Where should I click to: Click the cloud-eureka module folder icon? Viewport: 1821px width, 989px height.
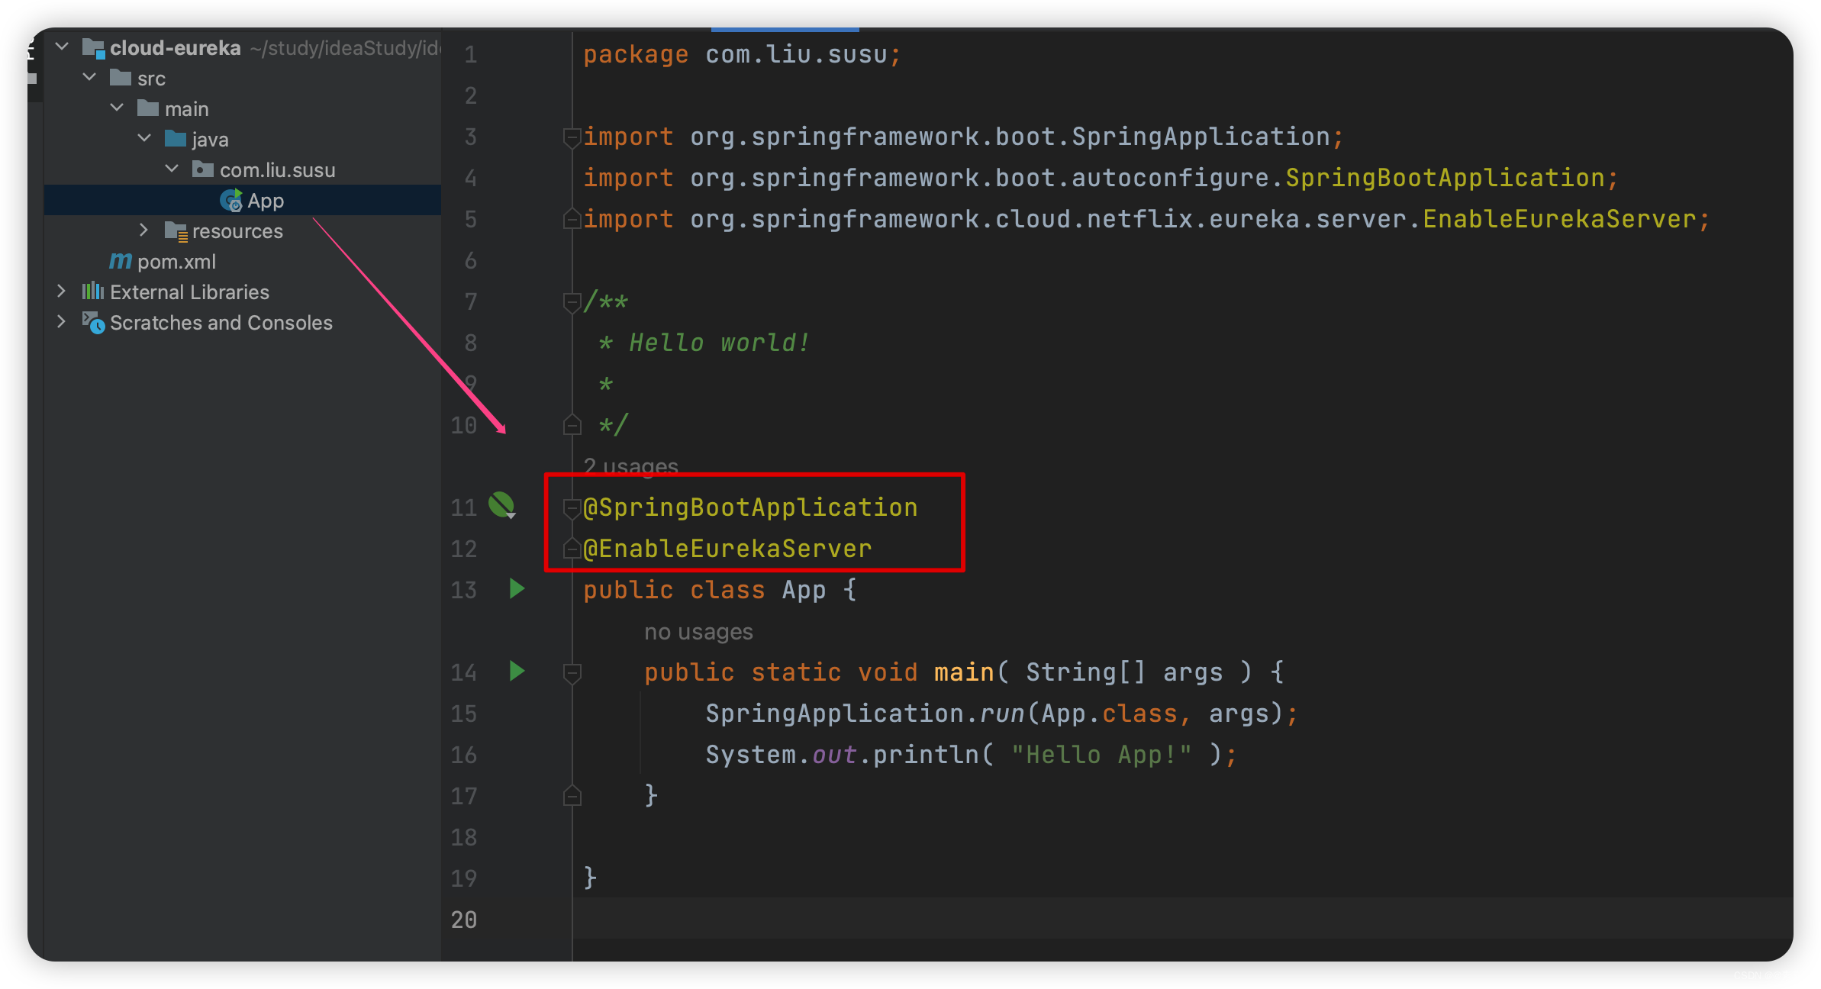coord(93,48)
